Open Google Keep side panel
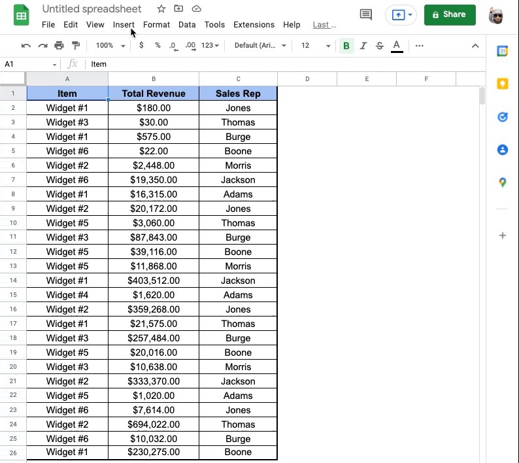519x463 pixels. pyautogui.click(x=503, y=84)
